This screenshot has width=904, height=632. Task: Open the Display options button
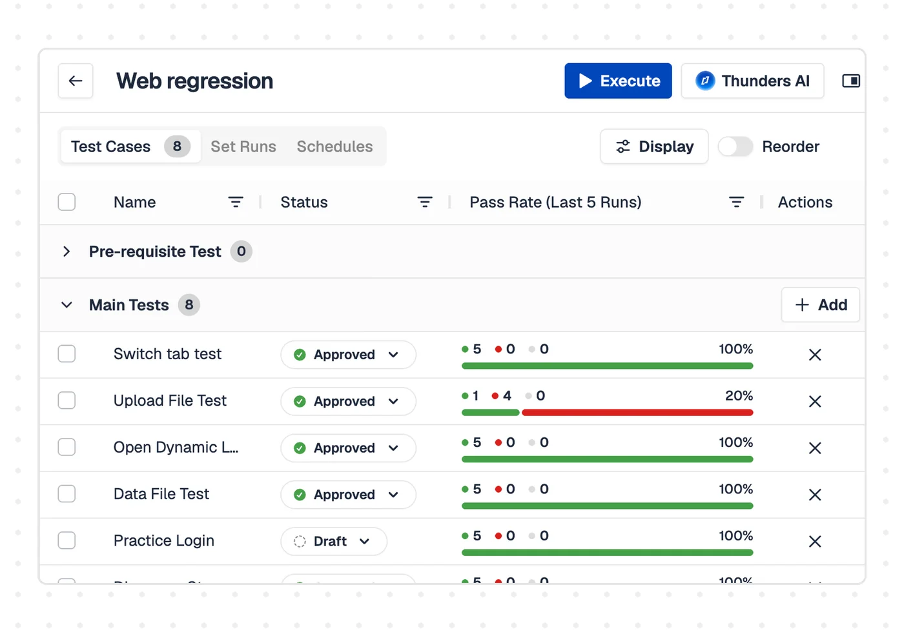pos(654,146)
